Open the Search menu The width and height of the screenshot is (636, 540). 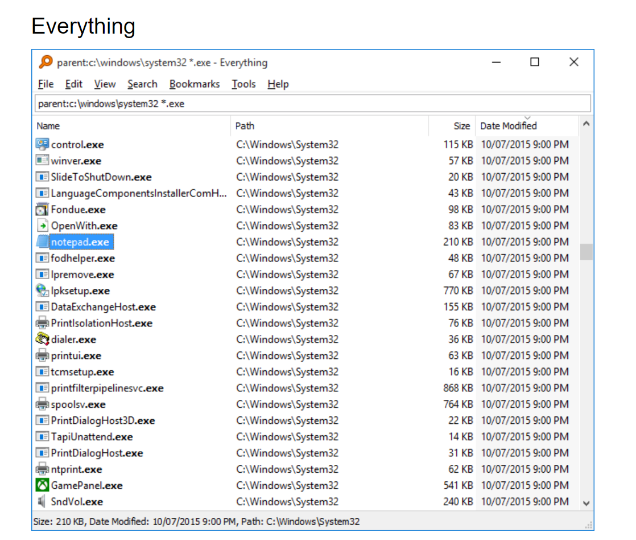point(142,84)
